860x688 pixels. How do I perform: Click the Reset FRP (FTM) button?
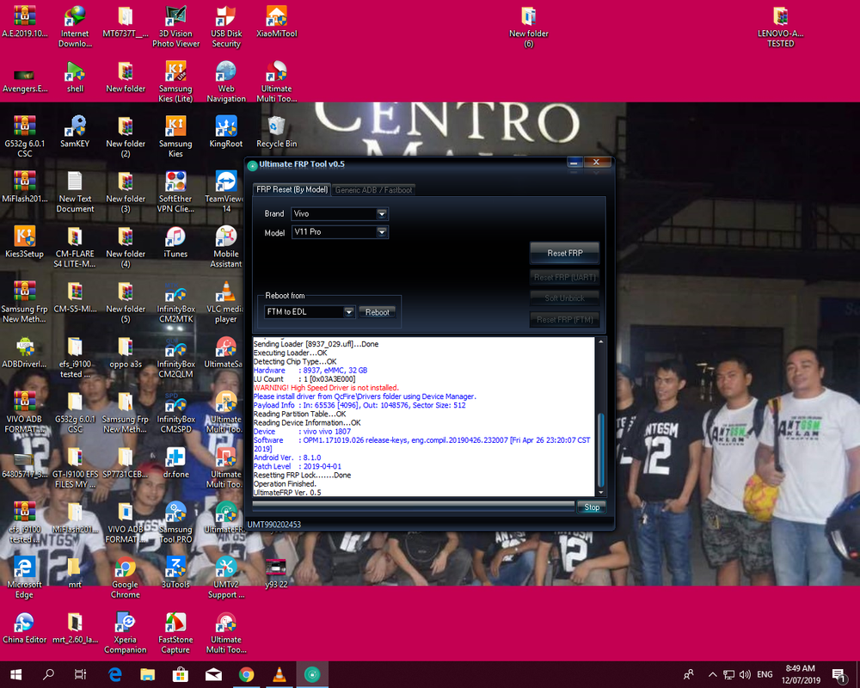[564, 319]
